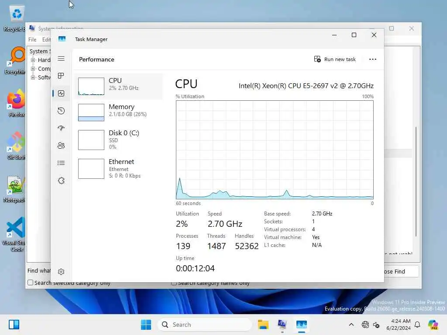Open the three-dot more options menu
Image resolution: width=447 pixels, height=335 pixels.
373,59
